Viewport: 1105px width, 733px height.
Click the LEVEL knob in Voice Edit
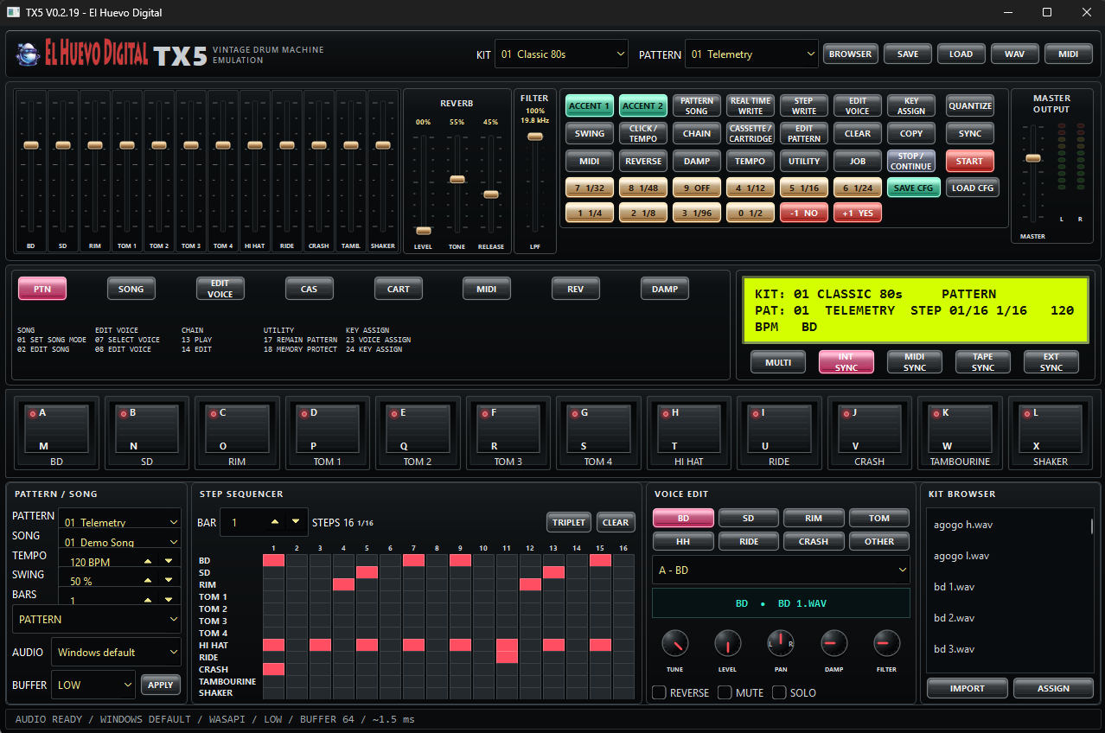coord(728,643)
